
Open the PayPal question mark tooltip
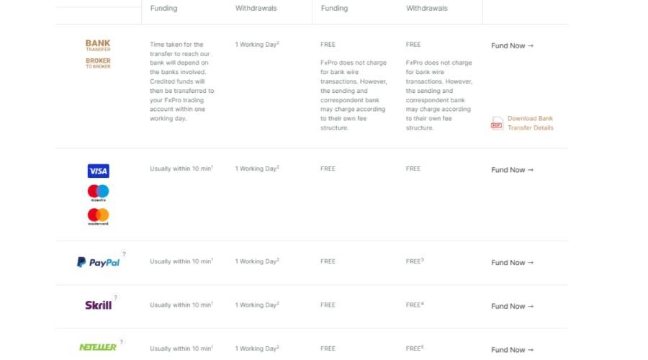tap(124, 254)
